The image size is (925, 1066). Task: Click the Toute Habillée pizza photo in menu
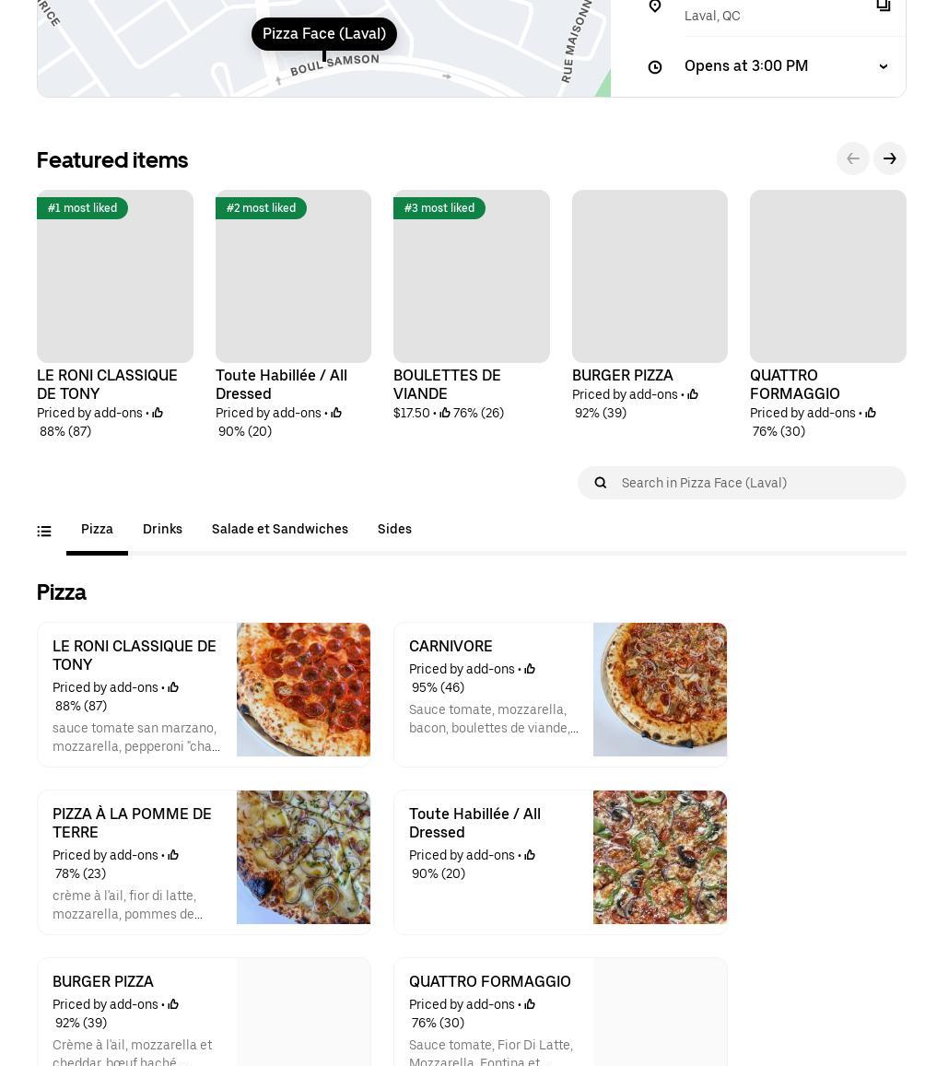(660, 857)
